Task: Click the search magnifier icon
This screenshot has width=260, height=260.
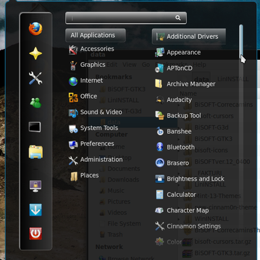Action: pos(178,18)
